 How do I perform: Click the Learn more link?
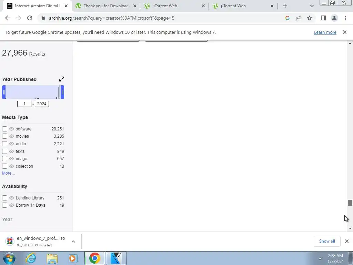(x=325, y=32)
